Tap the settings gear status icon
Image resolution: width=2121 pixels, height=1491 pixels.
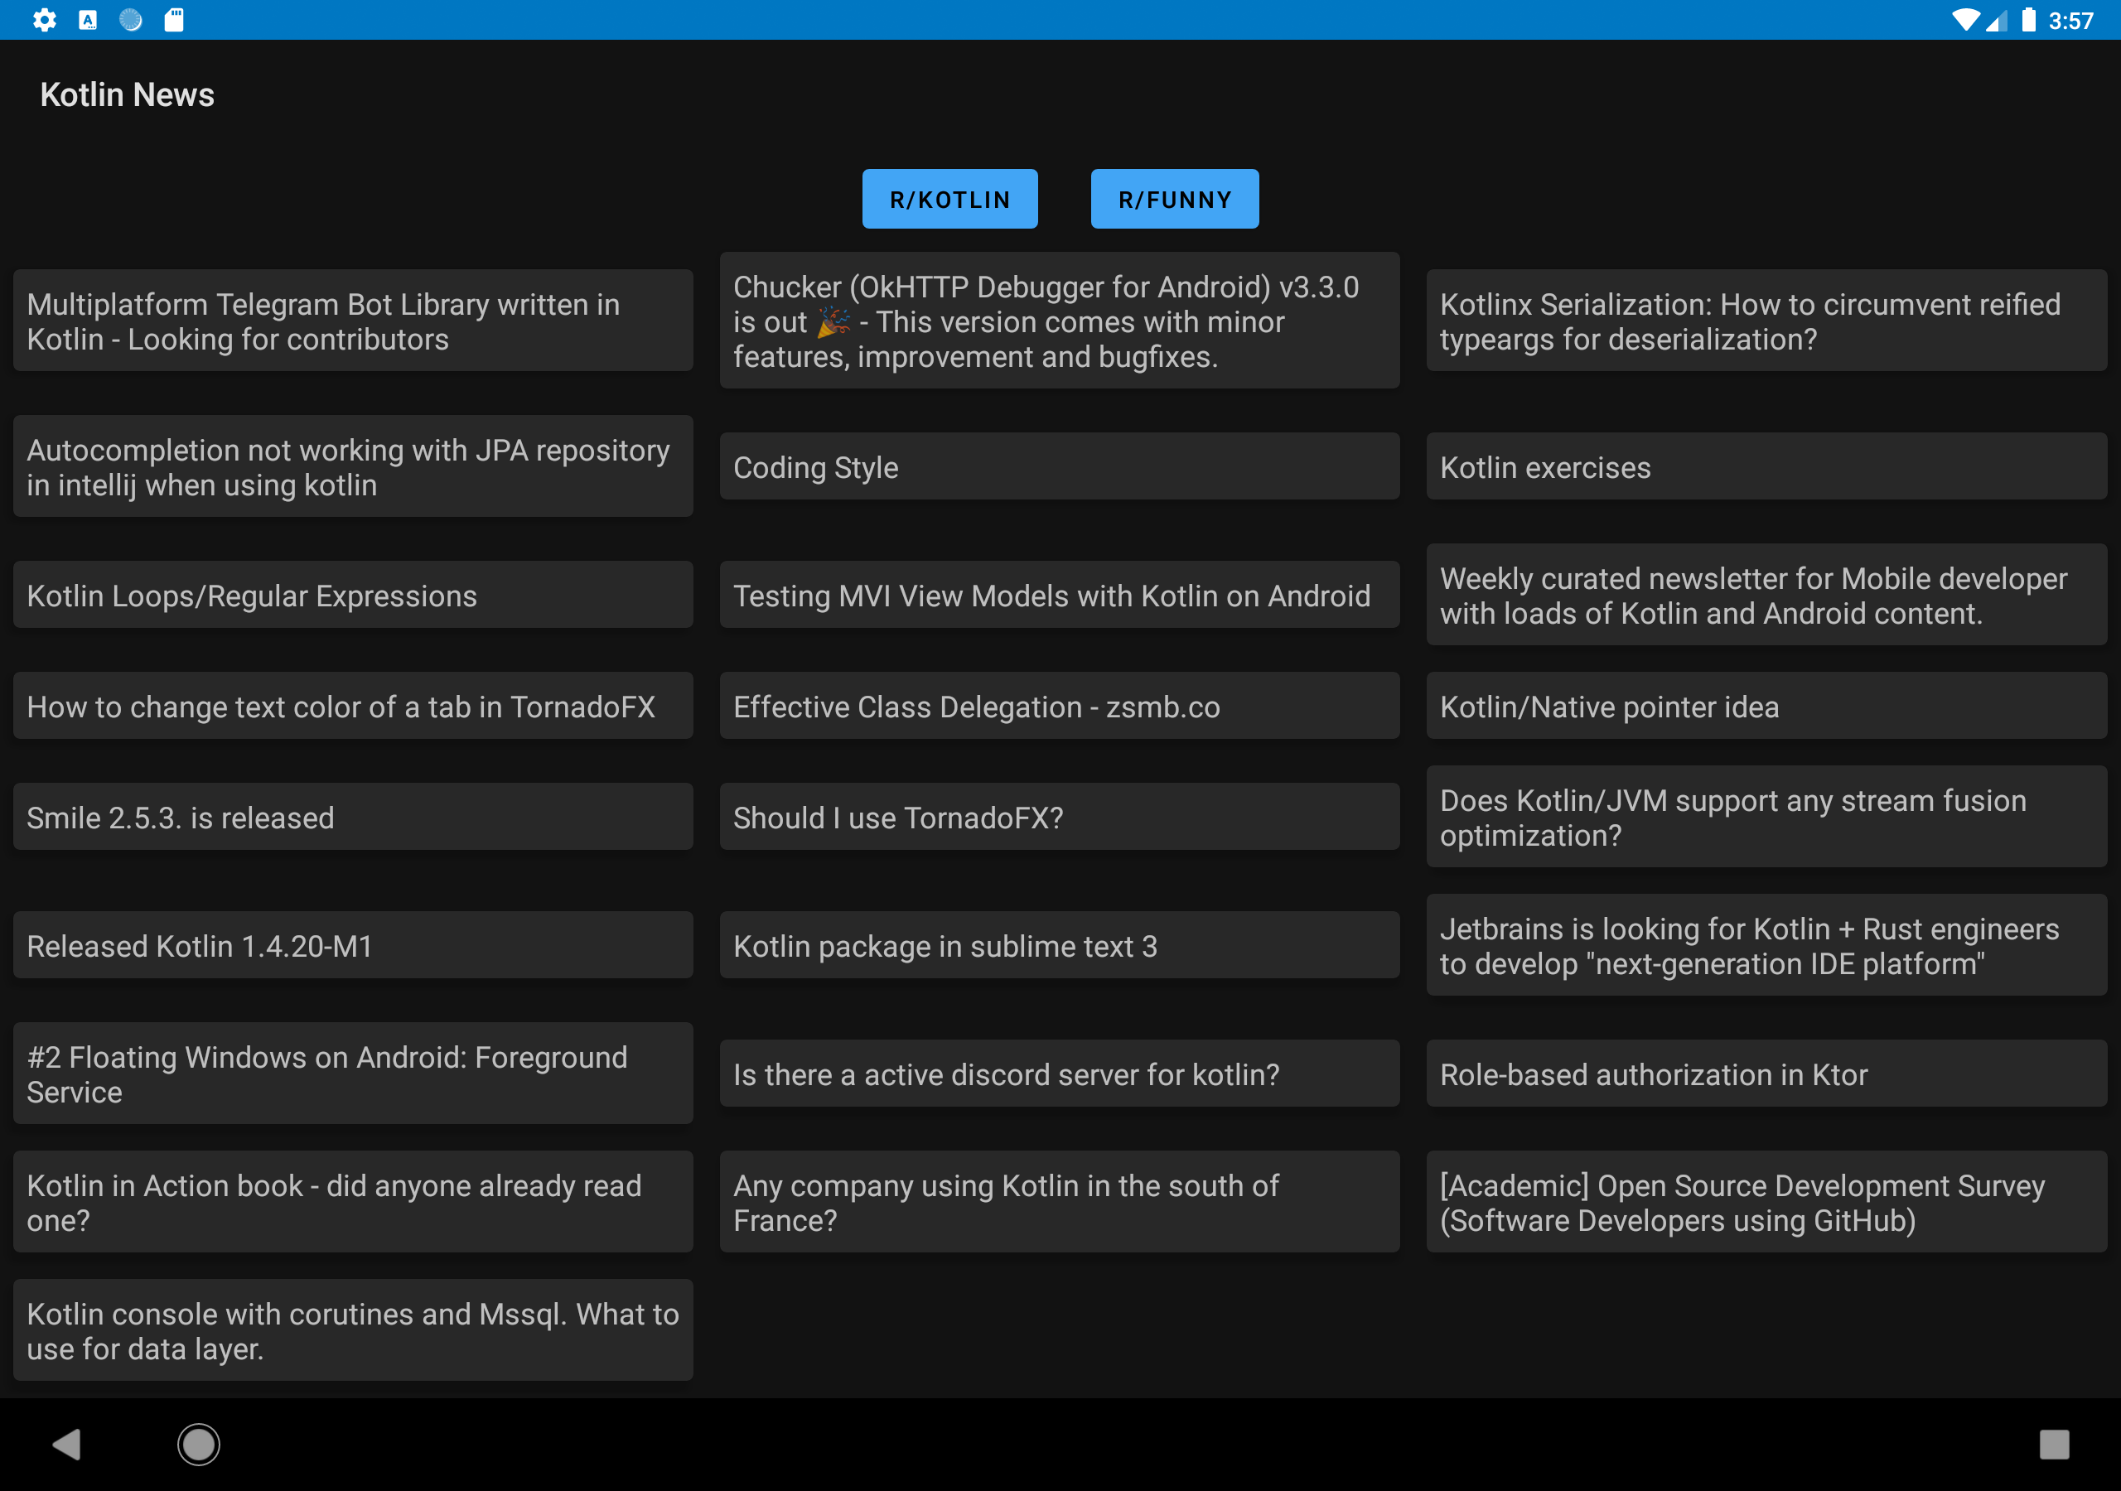pos(45,19)
